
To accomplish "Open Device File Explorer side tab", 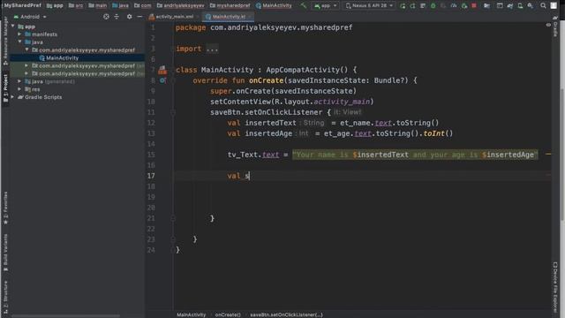I will (x=555, y=287).
